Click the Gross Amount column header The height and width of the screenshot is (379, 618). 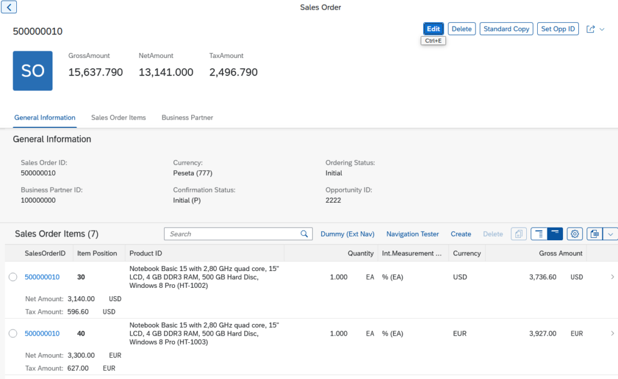pos(561,253)
